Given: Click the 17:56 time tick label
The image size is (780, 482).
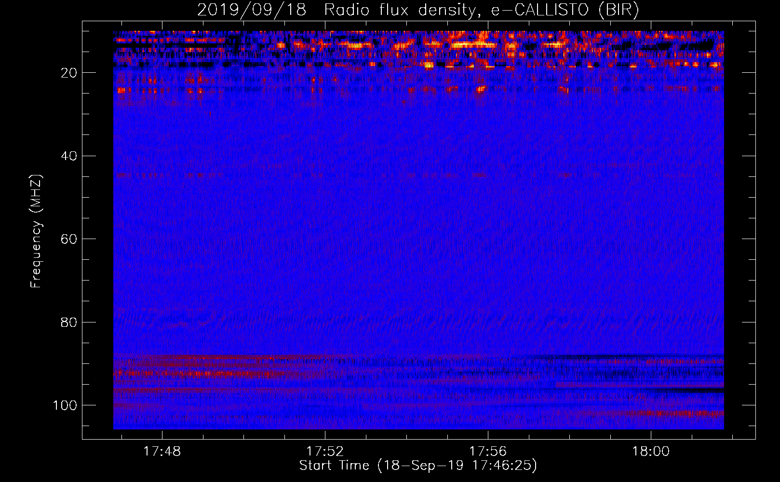Looking at the screenshot, I should [x=488, y=451].
